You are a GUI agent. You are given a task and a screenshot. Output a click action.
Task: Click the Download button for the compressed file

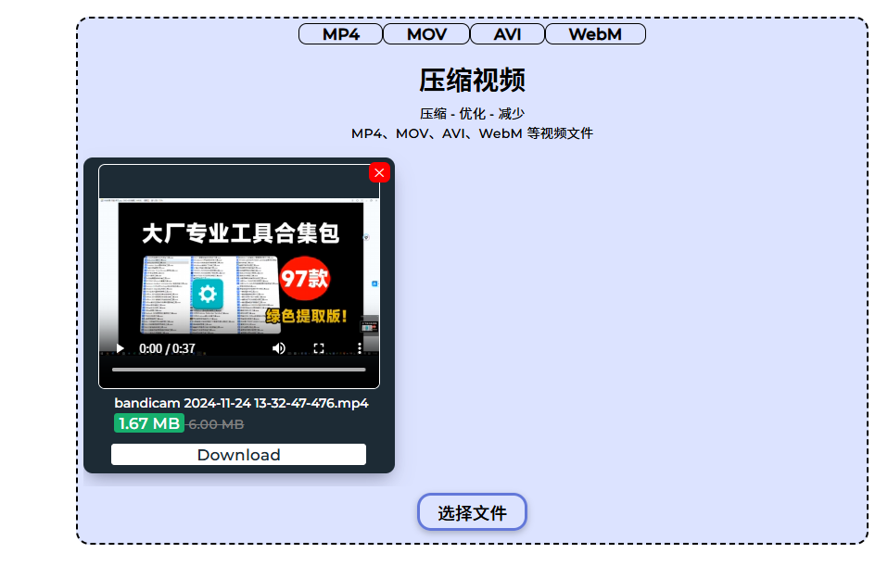click(238, 455)
